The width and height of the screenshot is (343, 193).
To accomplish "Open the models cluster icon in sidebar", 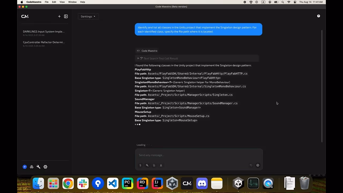I will [x=32, y=167].
